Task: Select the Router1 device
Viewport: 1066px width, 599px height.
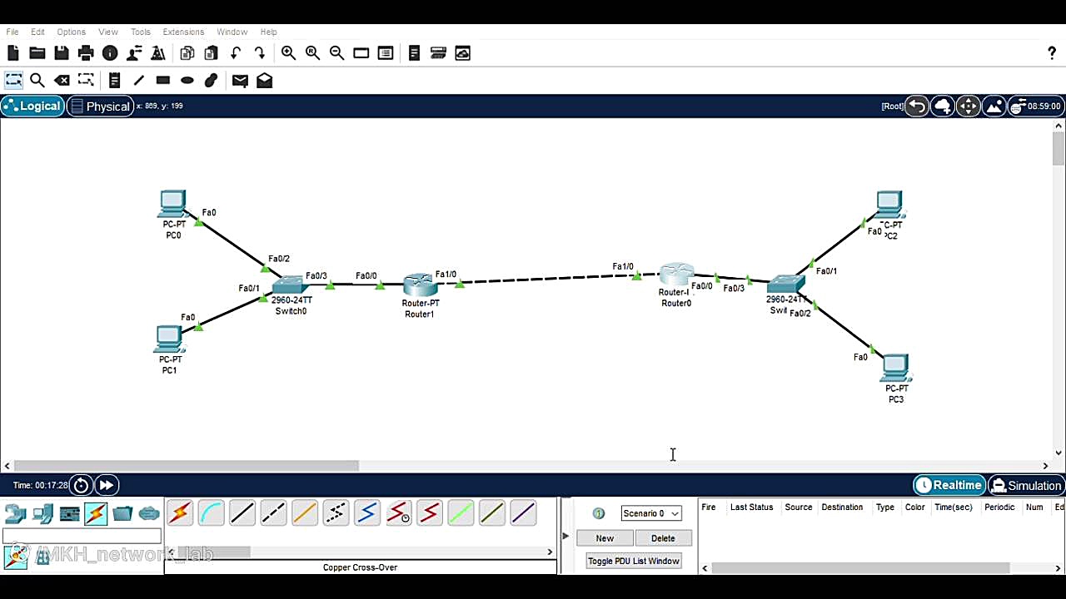Action: pos(420,285)
